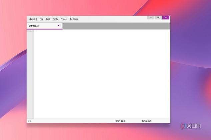The width and height of the screenshot is (211, 140).
Task: Minimize the Caret window with the minus button
Action: 151,18
